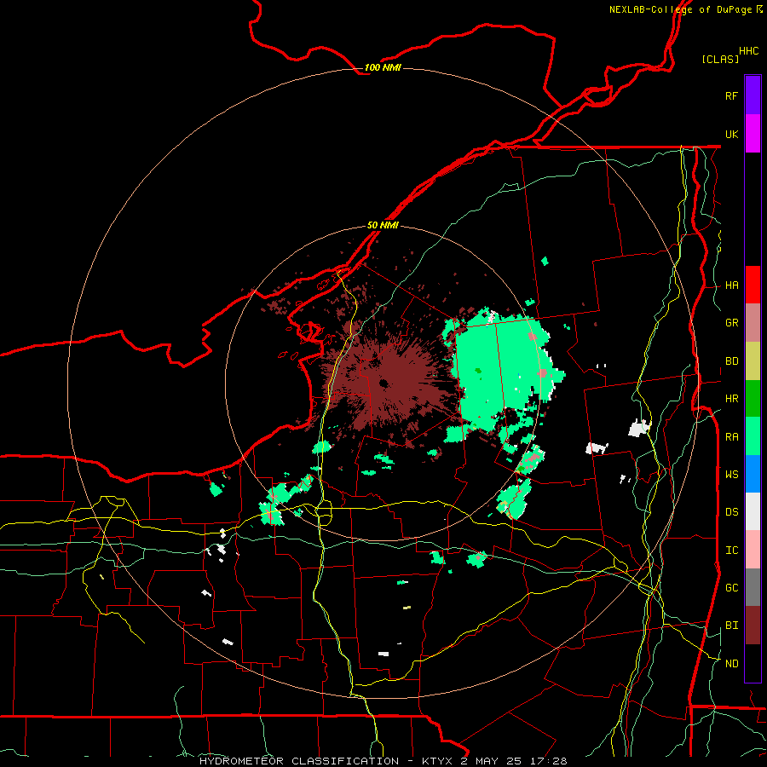The image size is (767, 767).
Task: Click the BD yellow legend swatch
Action: (x=753, y=361)
